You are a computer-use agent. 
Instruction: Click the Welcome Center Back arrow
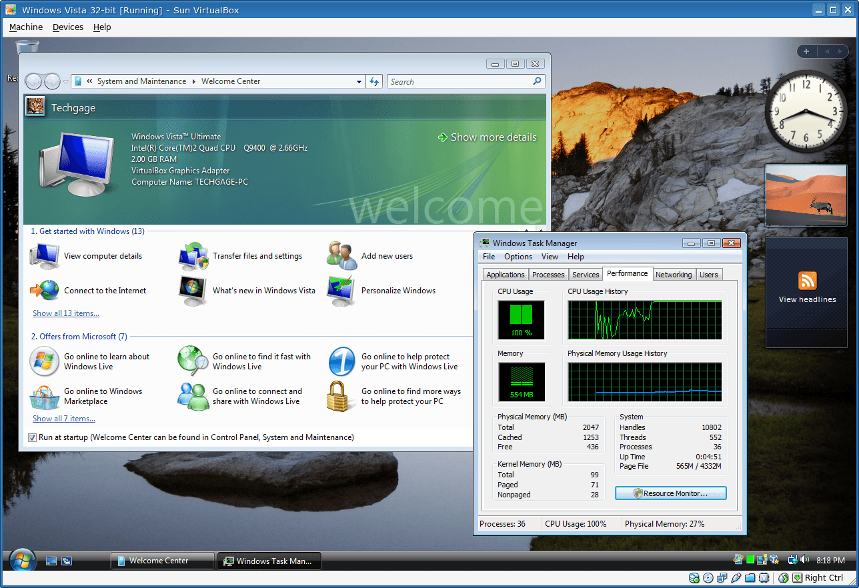pyautogui.click(x=34, y=81)
